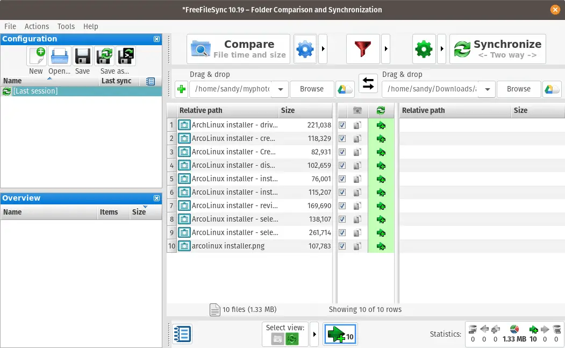
Task: Open the Actions menu
Action: click(37, 26)
